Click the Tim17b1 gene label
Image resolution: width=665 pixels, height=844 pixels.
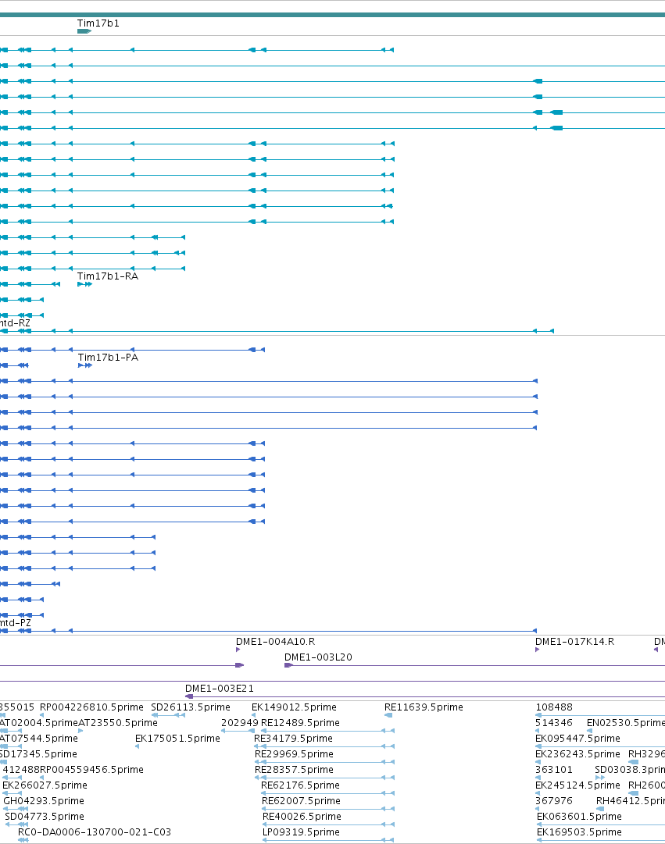[98, 23]
